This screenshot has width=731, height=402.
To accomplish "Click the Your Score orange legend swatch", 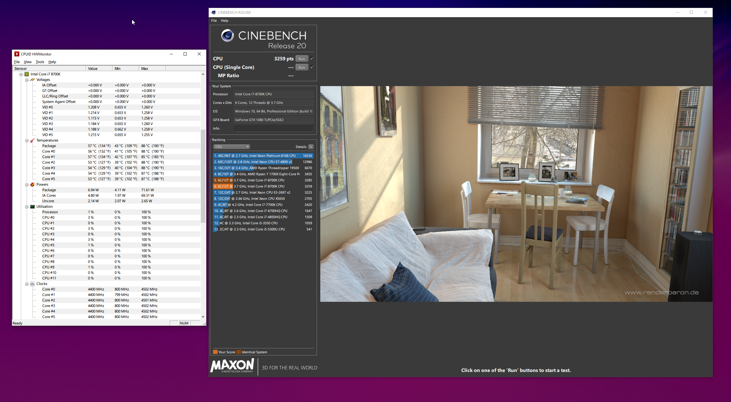I will 215,352.
